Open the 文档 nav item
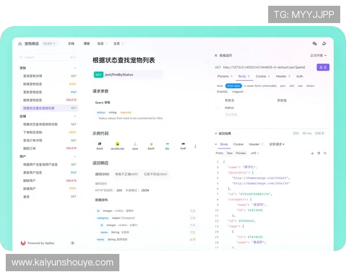346x277 pixels. tap(71, 43)
